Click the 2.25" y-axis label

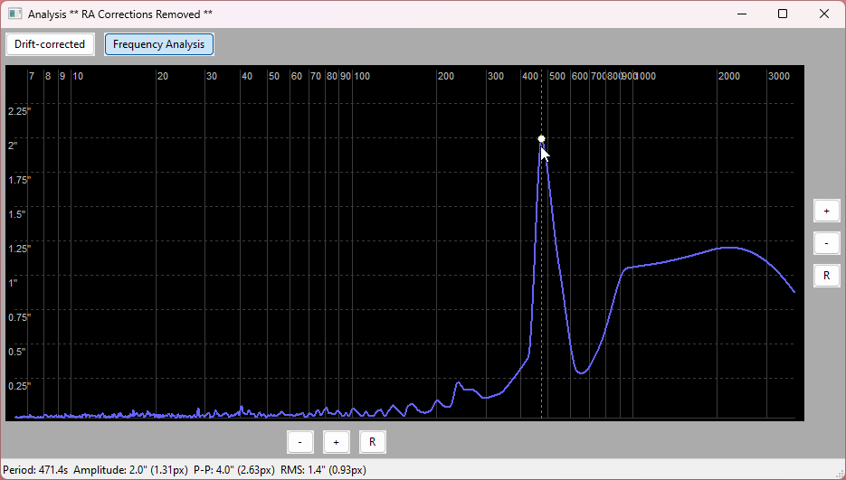(19, 111)
